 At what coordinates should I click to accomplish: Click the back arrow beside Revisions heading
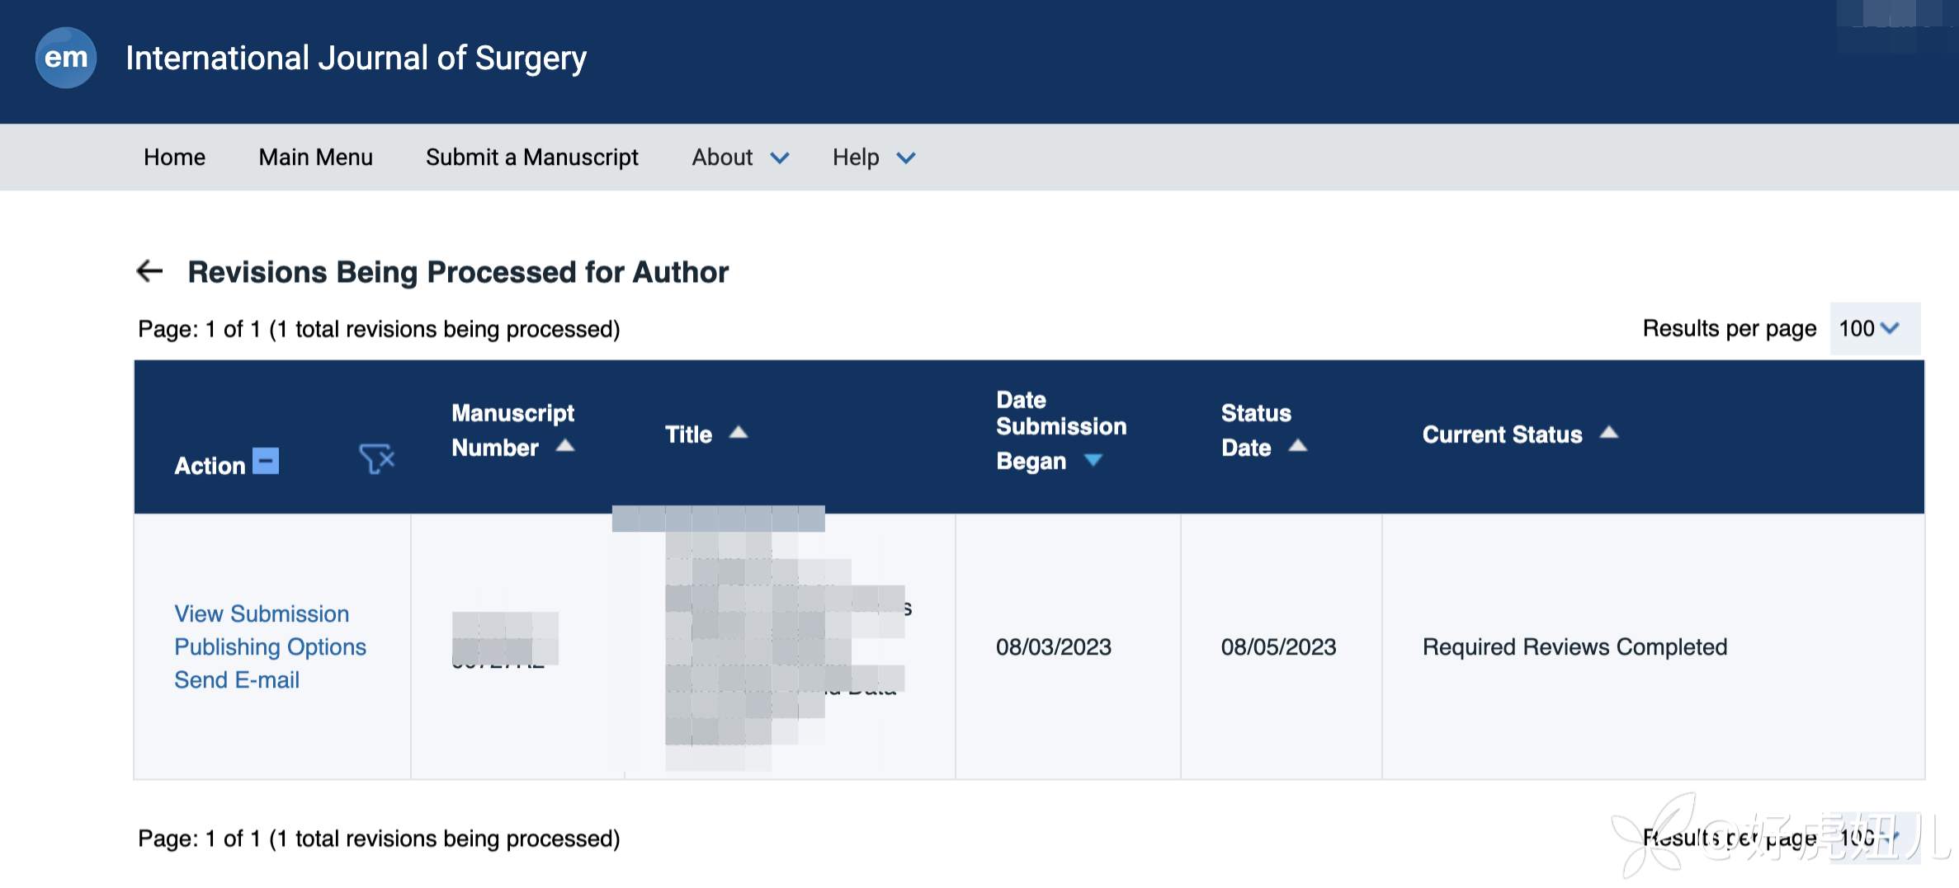pyautogui.click(x=149, y=271)
